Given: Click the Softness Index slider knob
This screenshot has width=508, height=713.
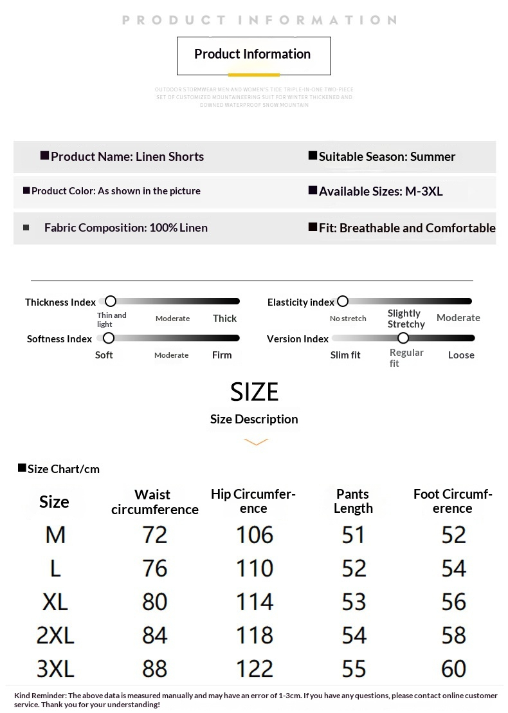Looking at the screenshot, I should 109,338.
